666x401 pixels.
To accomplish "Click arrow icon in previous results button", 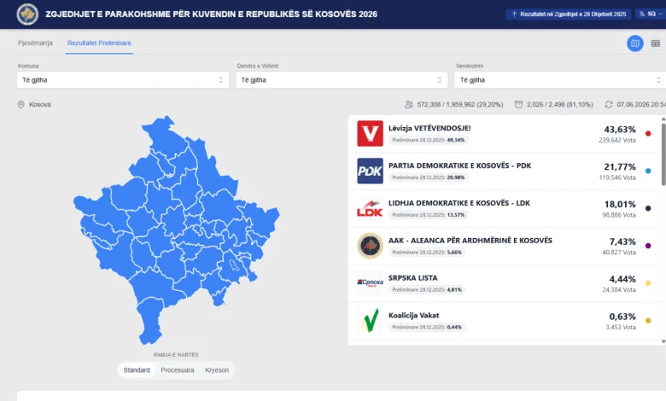I will click(x=514, y=14).
